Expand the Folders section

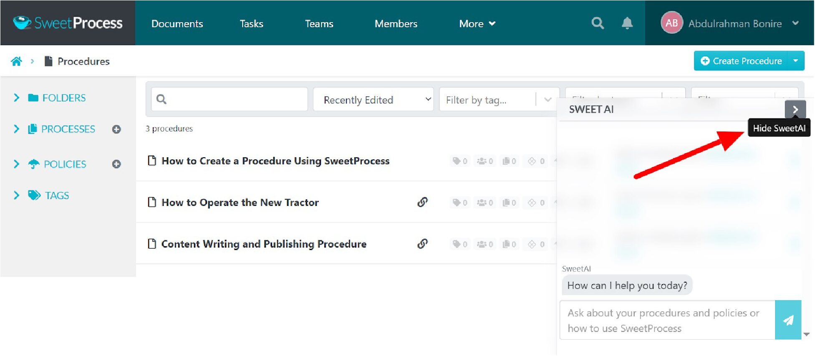click(x=16, y=98)
